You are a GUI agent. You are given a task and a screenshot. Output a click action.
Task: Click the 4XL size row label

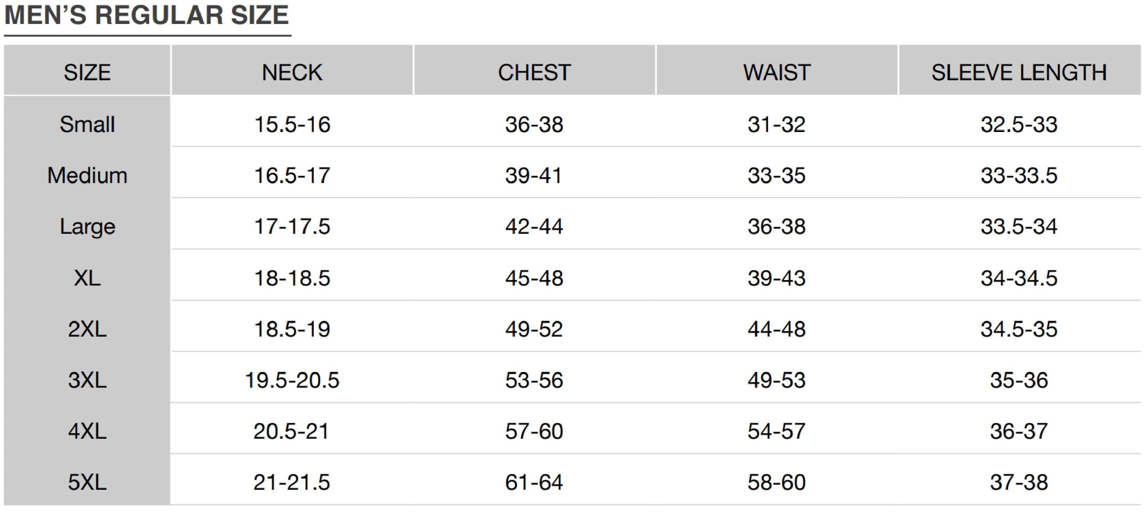(87, 431)
